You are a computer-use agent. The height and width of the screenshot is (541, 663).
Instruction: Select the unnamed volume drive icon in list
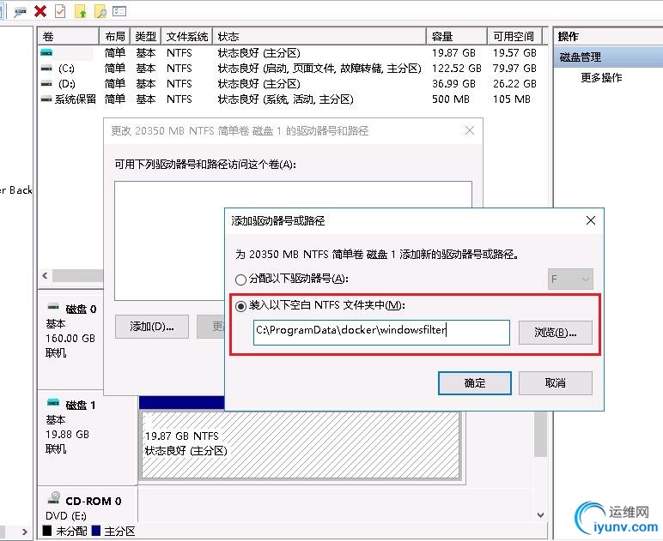tap(46, 53)
